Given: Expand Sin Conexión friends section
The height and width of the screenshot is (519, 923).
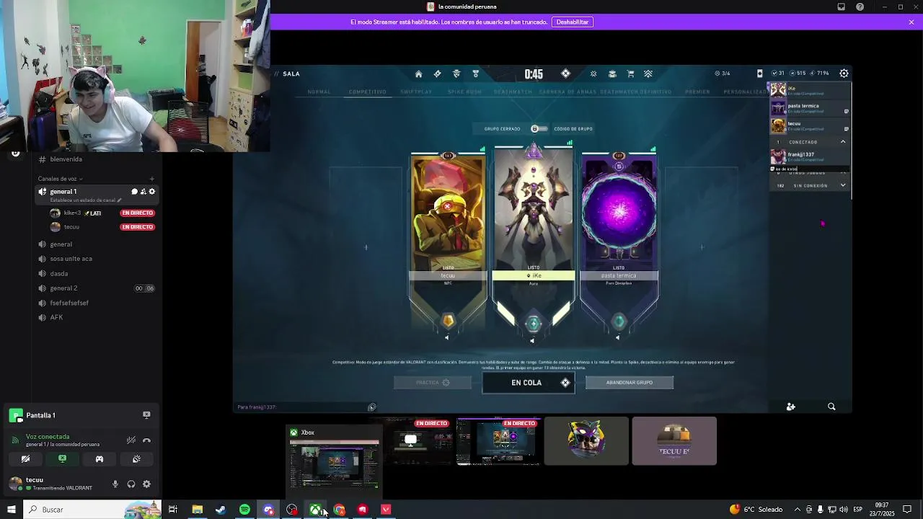Looking at the screenshot, I should click(x=843, y=185).
